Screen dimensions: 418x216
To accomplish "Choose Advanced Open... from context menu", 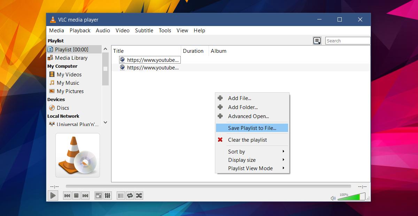I will coord(252,116).
